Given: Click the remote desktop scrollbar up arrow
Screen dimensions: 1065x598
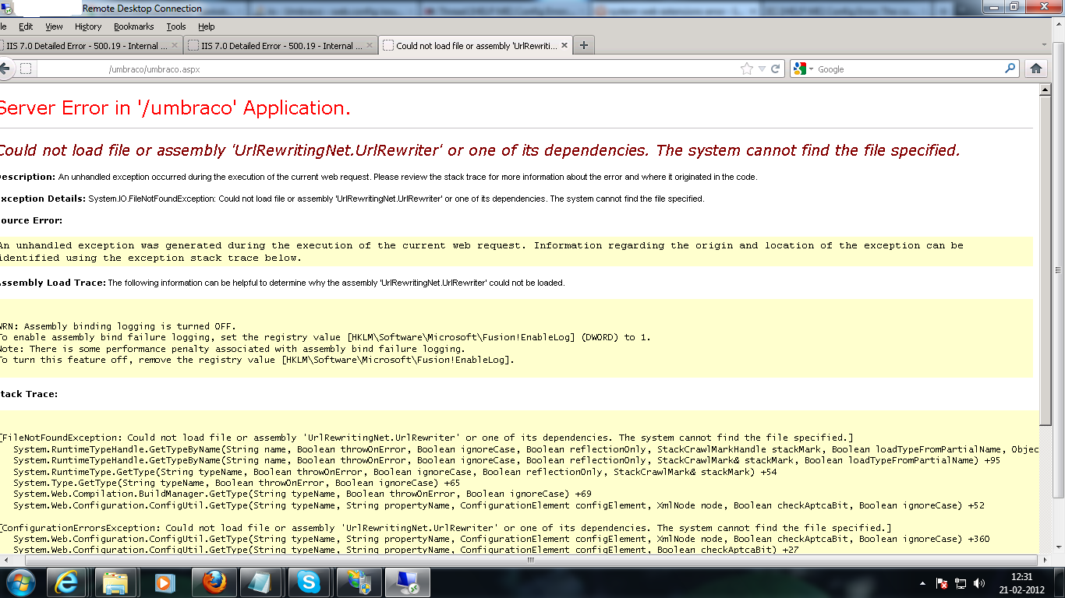Looking at the screenshot, I should [1058, 26].
